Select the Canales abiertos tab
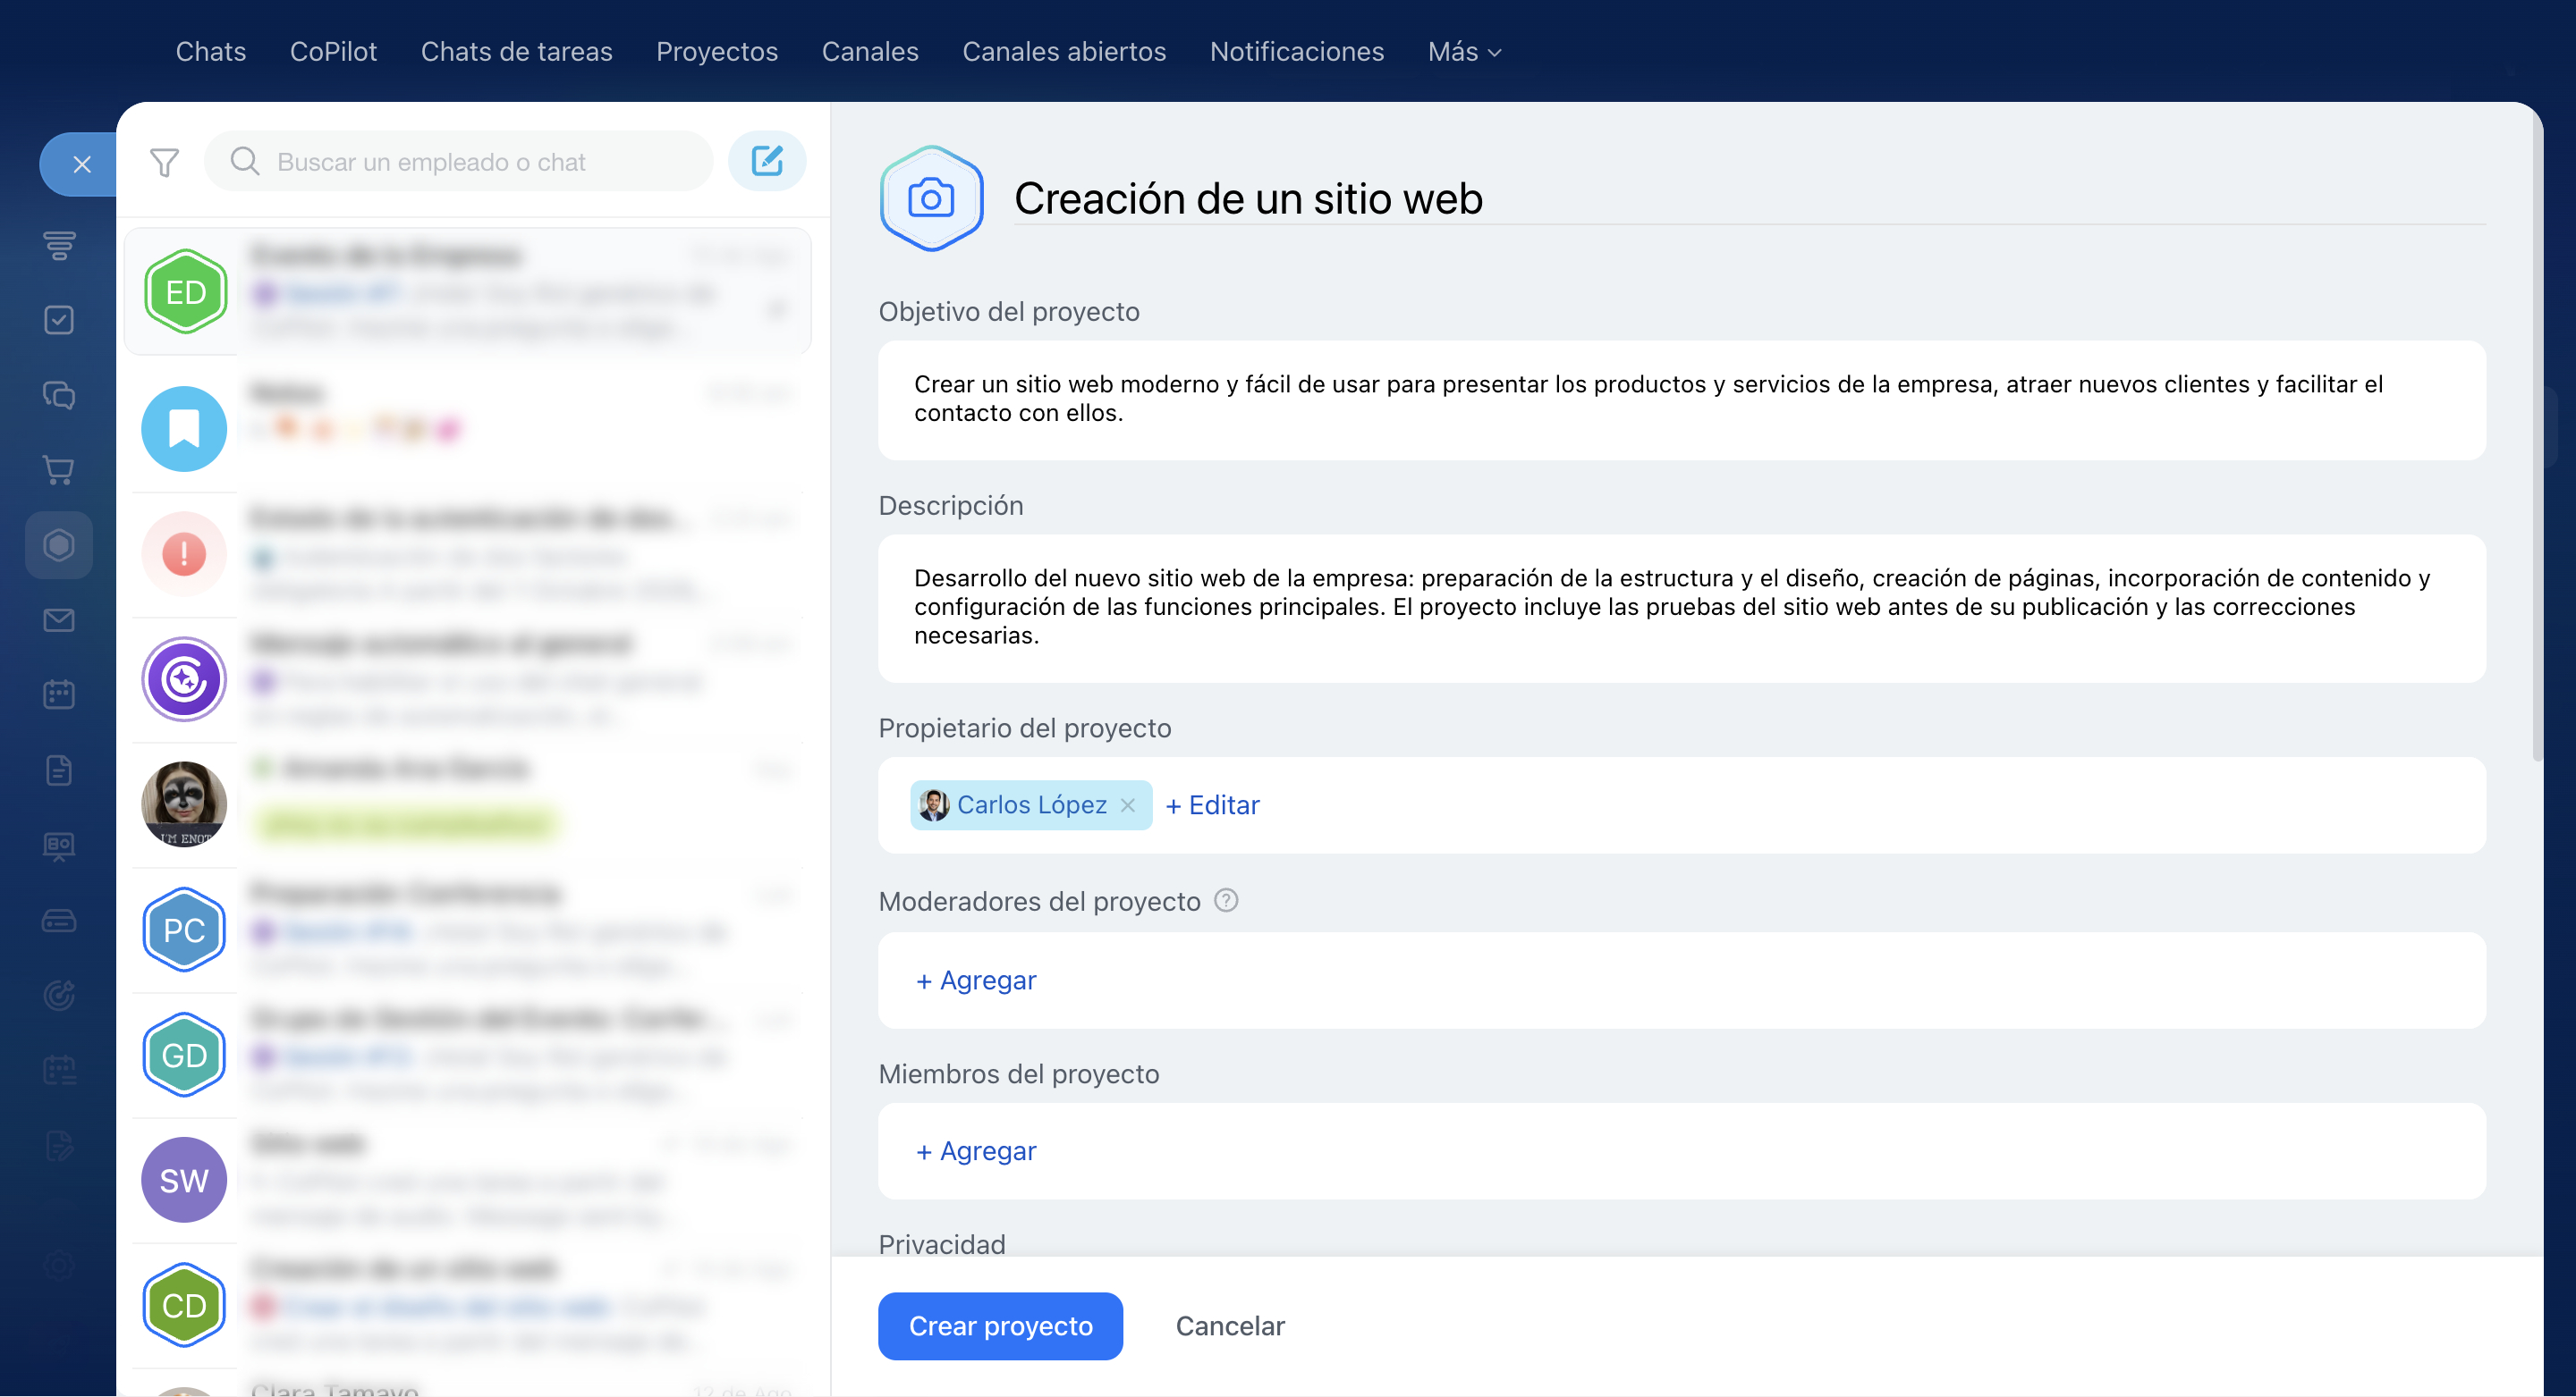The image size is (2576, 1397). [1064, 52]
